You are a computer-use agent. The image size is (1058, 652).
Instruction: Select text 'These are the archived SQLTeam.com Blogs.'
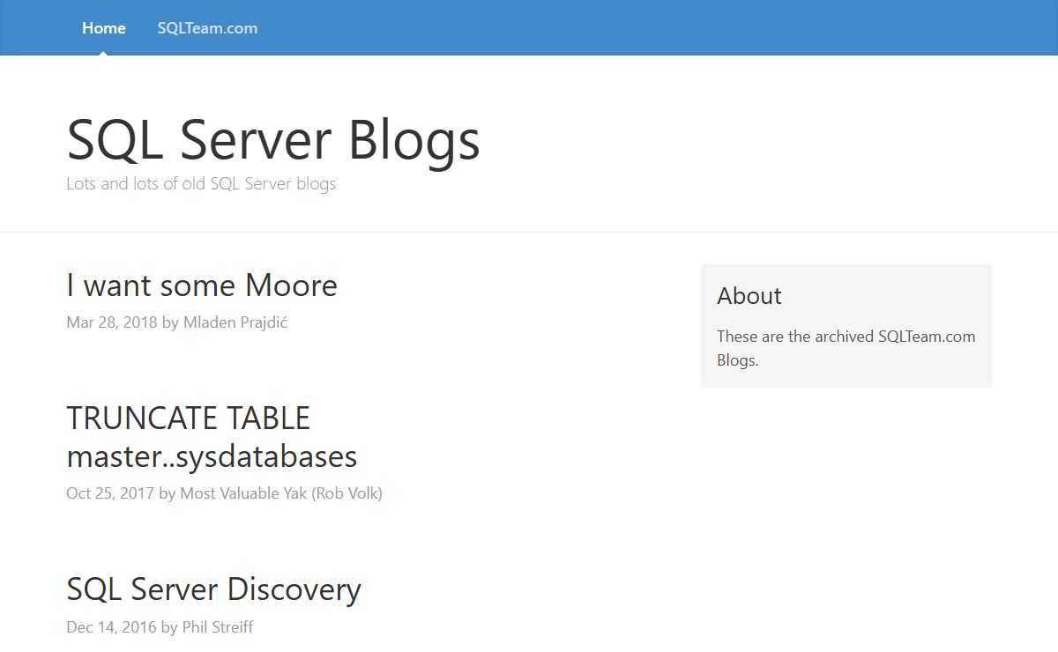[x=846, y=348]
